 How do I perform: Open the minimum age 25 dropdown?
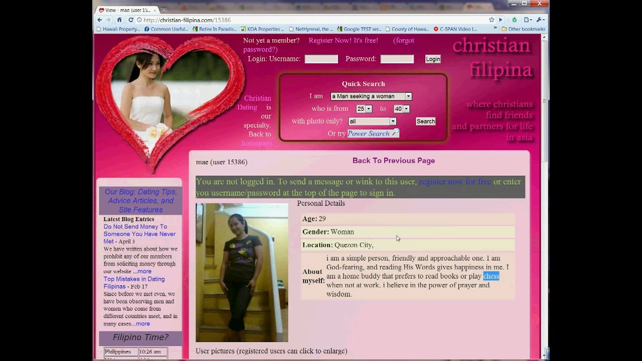pyautogui.click(x=364, y=109)
